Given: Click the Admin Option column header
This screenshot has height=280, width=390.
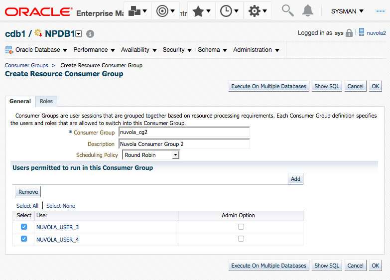Looking at the screenshot, I should 241,216.
